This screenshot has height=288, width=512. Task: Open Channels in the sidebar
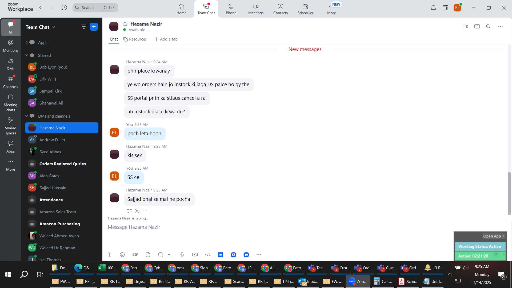coord(11,82)
